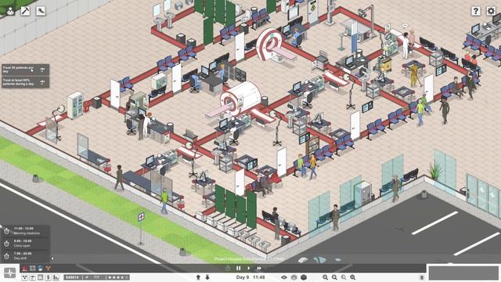Screen dimensions: 501x282
Task: Click the money and rating status bar
Action: [97, 277]
